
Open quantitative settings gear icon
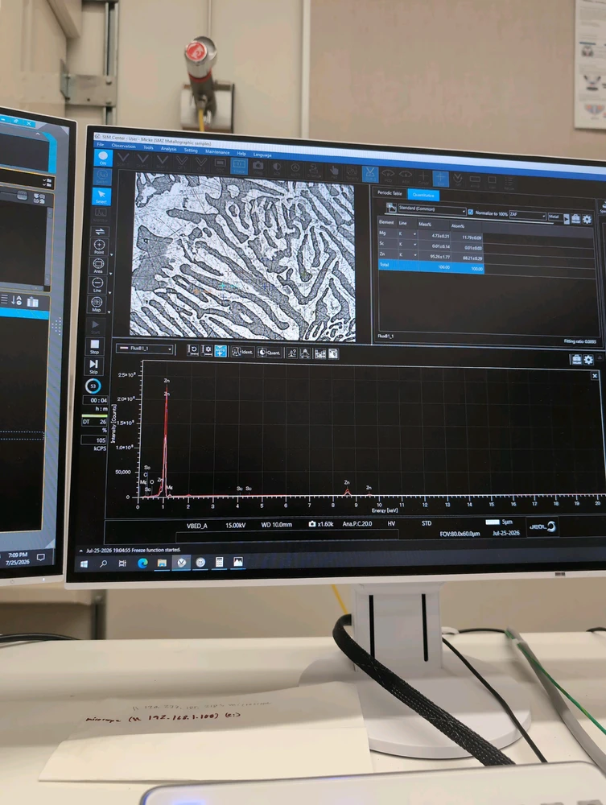587,219
